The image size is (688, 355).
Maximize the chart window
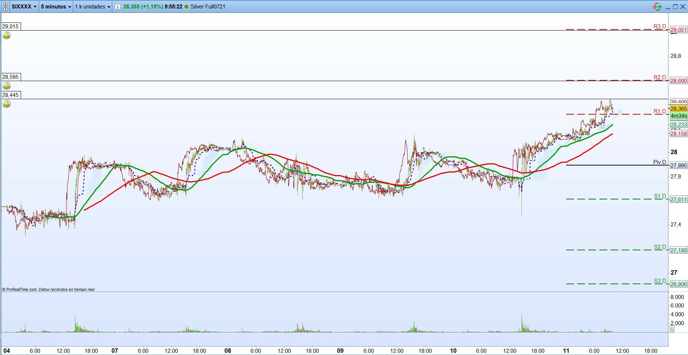(675, 7)
